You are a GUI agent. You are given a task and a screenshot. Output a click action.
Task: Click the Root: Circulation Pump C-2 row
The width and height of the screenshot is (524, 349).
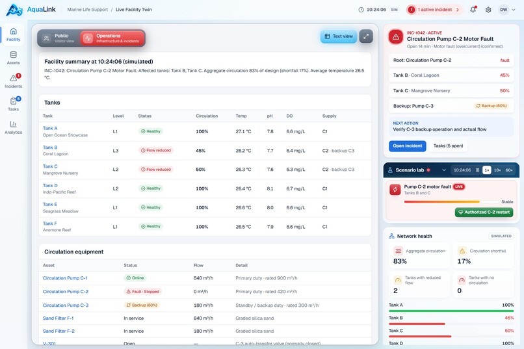[x=451, y=60]
